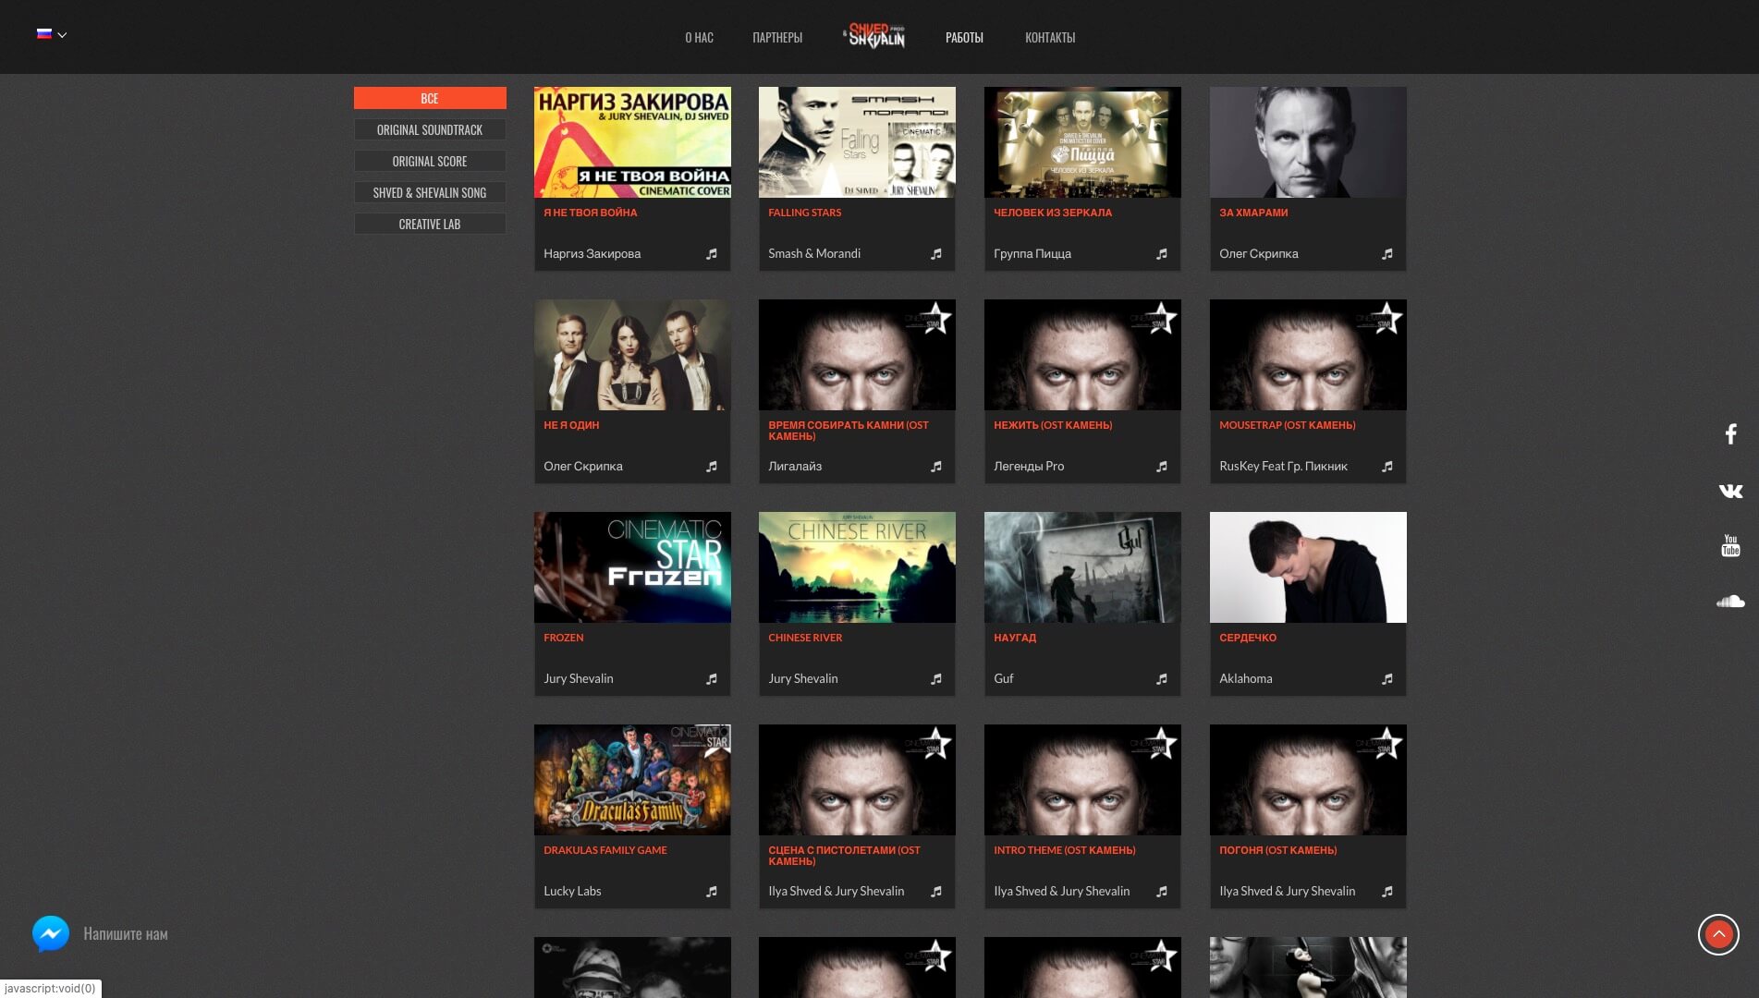The image size is (1759, 998).
Task: Open the ПАРТНЕРЫ menu item
Action: tap(777, 38)
